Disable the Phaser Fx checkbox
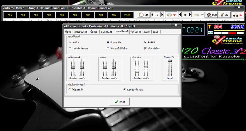The width and height of the screenshot is (246, 131). (108, 42)
